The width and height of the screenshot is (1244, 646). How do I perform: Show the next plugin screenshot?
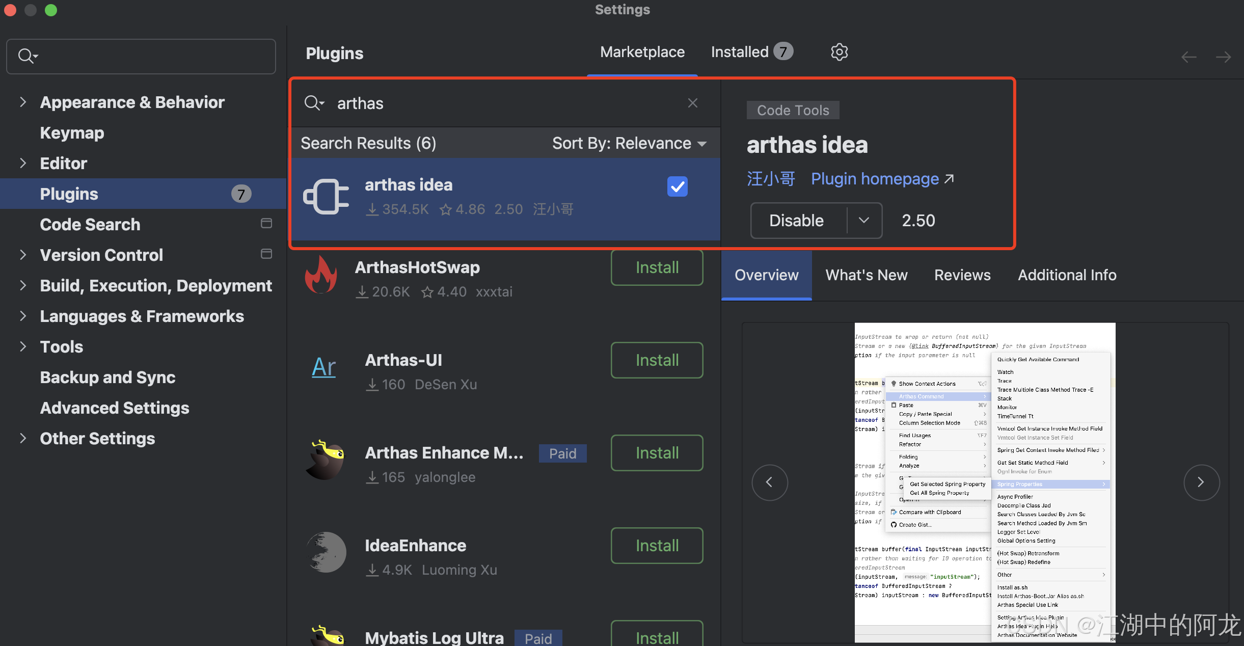click(x=1201, y=482)
